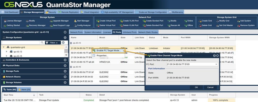258x102 pixels.
Task: Open the Filters dropdown
Action: [x=53, y=42]
